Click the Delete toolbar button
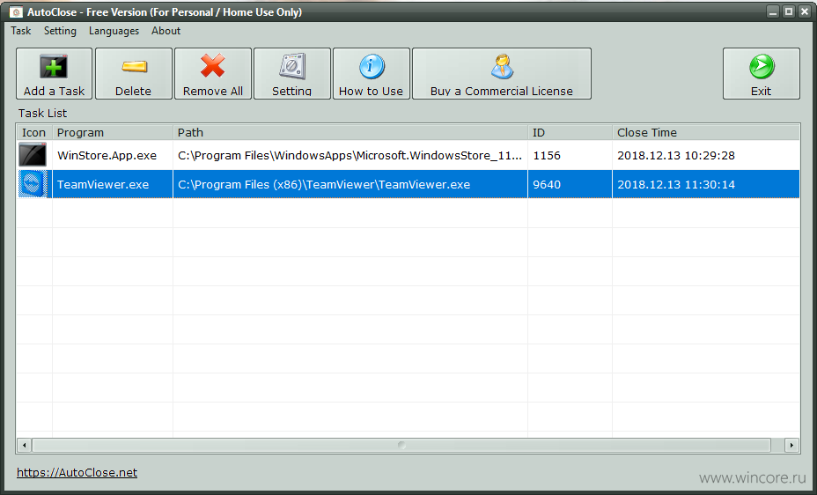The height and width of the screenshot is (495, 817). pos(134,73)
